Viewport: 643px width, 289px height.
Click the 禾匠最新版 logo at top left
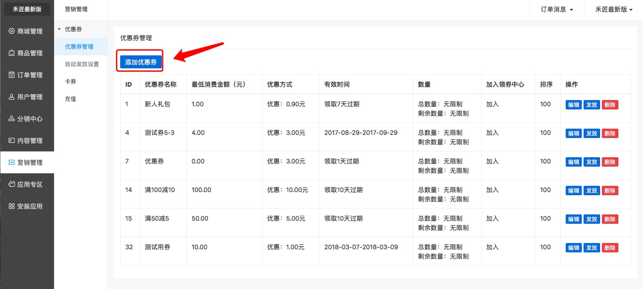(27, 9)
